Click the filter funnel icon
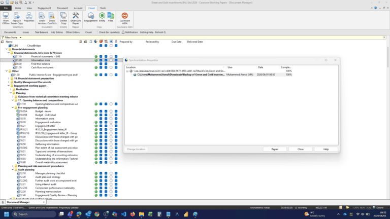The height and width of the screenshot is (219, 390). coord(3,38)
